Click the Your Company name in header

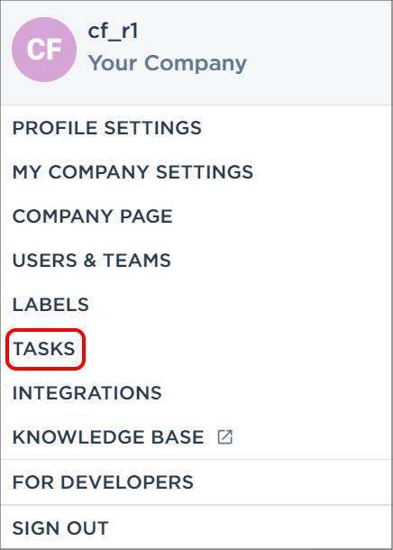point(168,63)
